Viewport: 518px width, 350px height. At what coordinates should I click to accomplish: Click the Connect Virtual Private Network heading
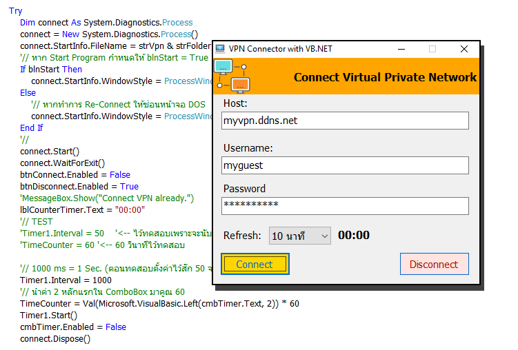385,77
